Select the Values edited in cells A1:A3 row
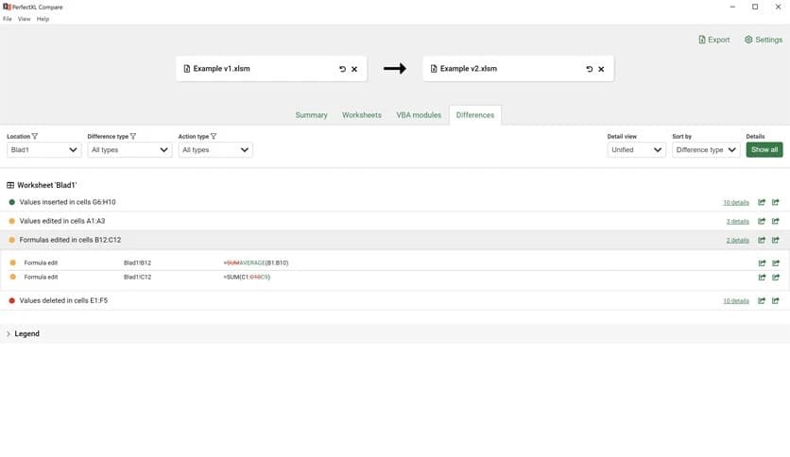The image size is (790, 457). click(x=395, y=221)
